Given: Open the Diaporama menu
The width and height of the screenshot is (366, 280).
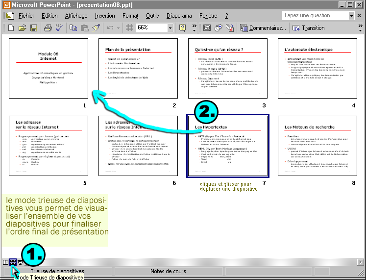Looking at the screenshot, I should 179,16.
